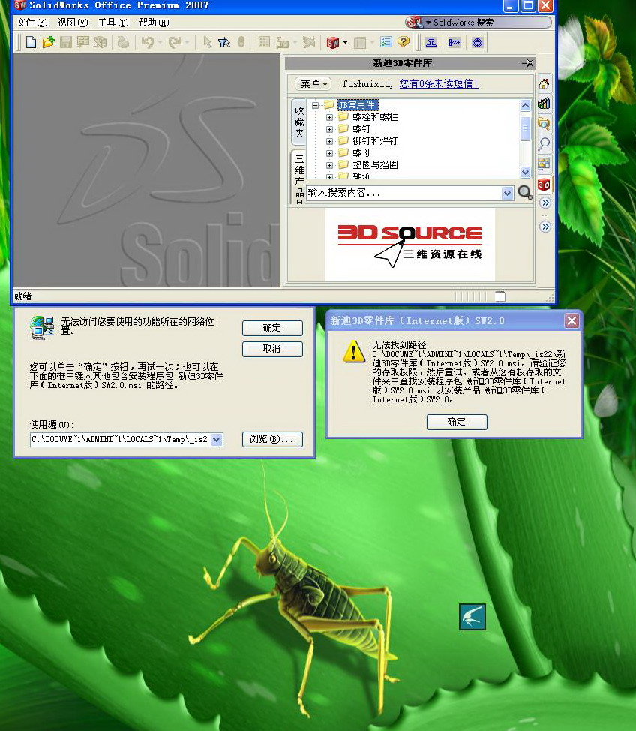This screenshot has height=731, width=636.
Task: Click the upper double-chevron task pane icon
Action: pos(545,203)
